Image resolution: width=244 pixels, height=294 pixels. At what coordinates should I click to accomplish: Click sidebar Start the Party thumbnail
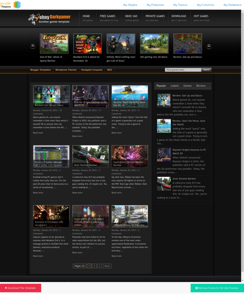164,126
